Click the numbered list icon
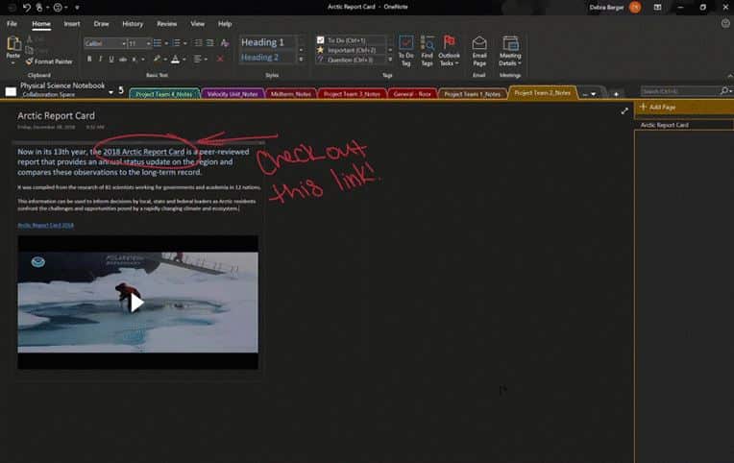The image size is (734, 463). point(176,43)
